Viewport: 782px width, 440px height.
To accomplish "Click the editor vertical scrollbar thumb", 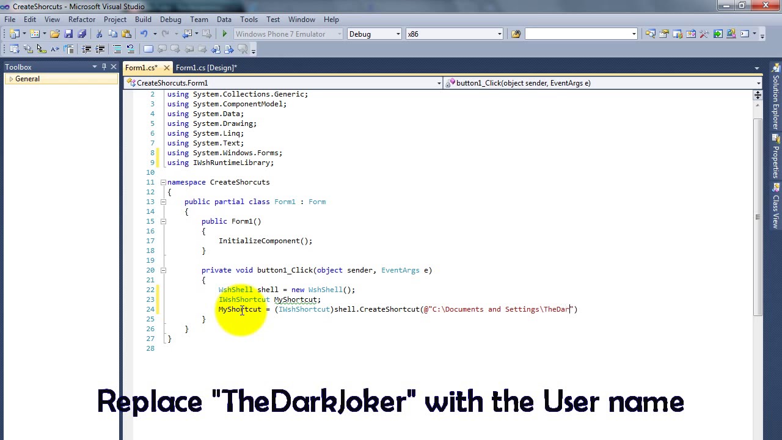I will pos(758,217).
